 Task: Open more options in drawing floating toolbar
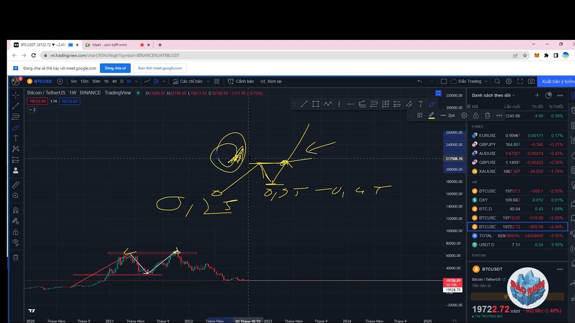coord(499,115)
